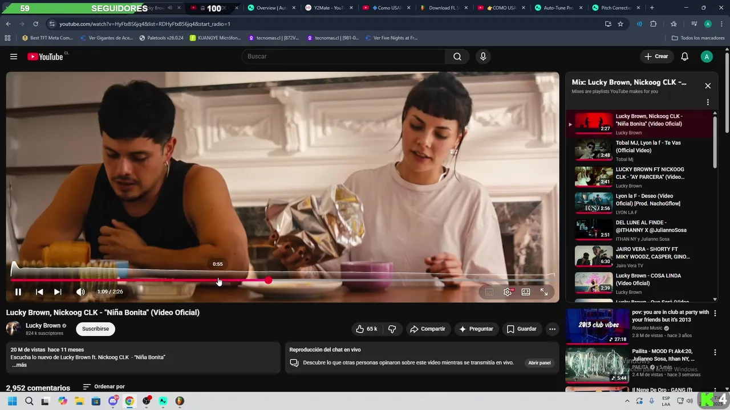Reload the browser page

click(35, 24)
